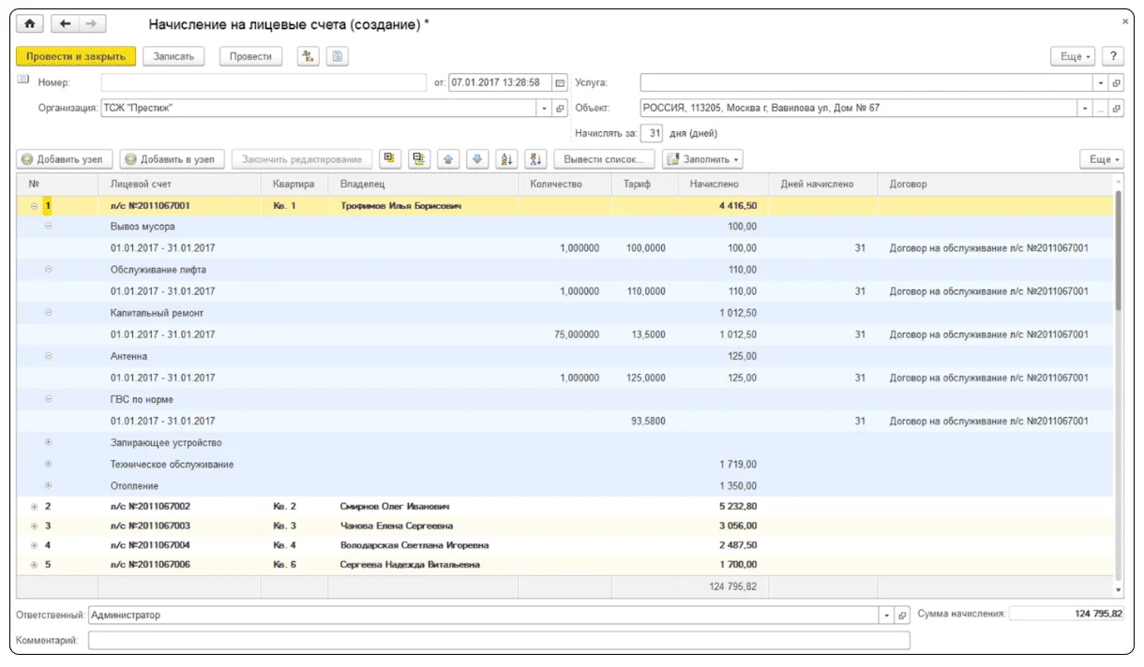The width and height of the screenshot is (1144, 667).
Task: Click the Добавить в узел button
Action: 172,159
